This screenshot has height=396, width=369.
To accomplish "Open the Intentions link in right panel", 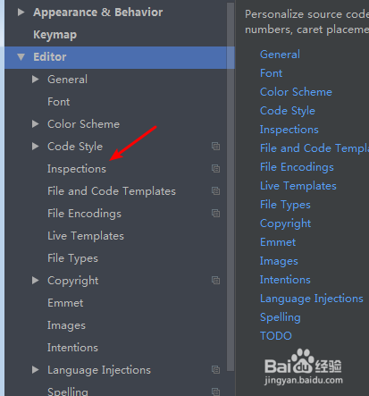I will (285, 280).
